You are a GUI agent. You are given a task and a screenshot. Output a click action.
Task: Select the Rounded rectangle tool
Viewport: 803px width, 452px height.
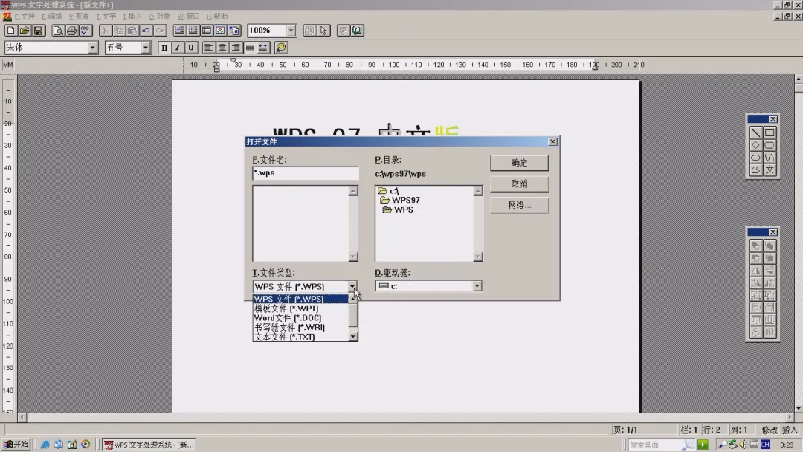[x=770, y=145]
